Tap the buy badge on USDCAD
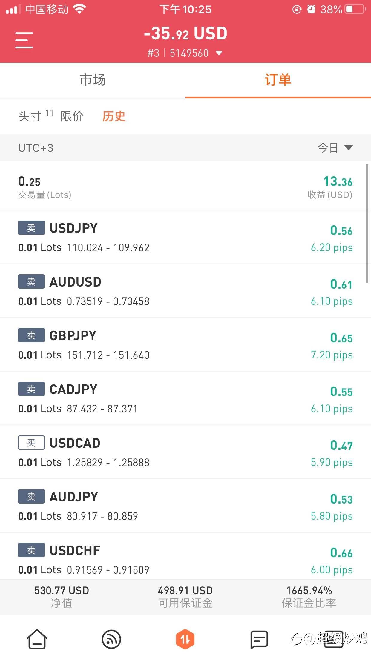The width and height of the screenshot is (371, 659). (31, 443)
